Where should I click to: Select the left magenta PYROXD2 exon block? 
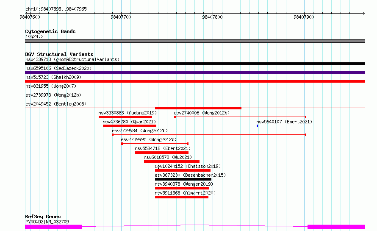pyautogui.click(x=53, y=227)
